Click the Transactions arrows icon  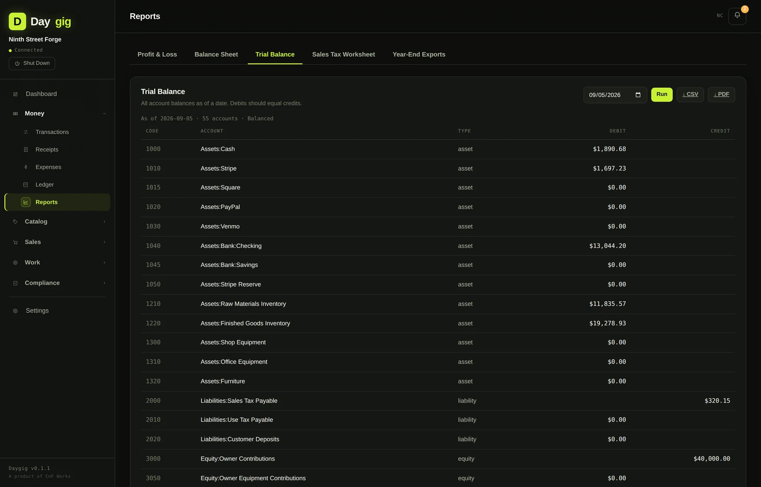(x=26, y=132)
